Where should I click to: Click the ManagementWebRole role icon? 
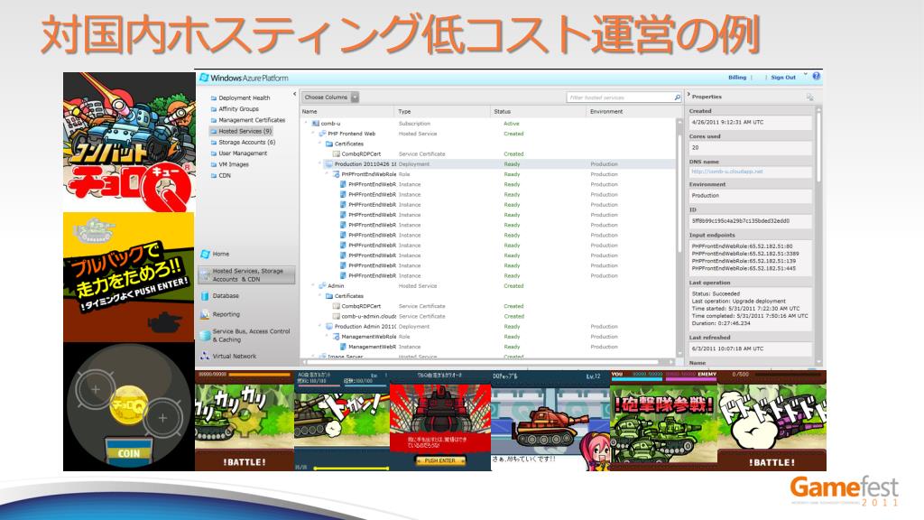pos(336,337)
